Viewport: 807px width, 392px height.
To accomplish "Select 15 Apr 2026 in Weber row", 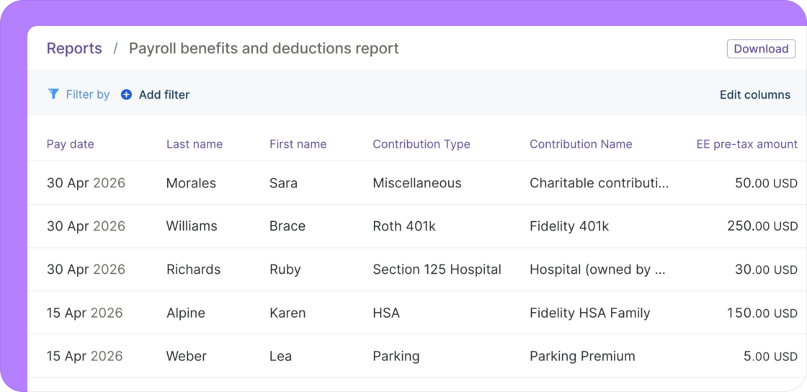I will pos(84,356).
